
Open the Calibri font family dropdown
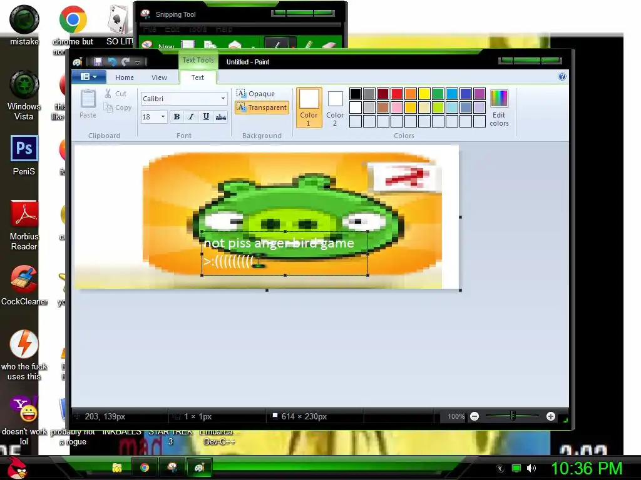[223, 99]
